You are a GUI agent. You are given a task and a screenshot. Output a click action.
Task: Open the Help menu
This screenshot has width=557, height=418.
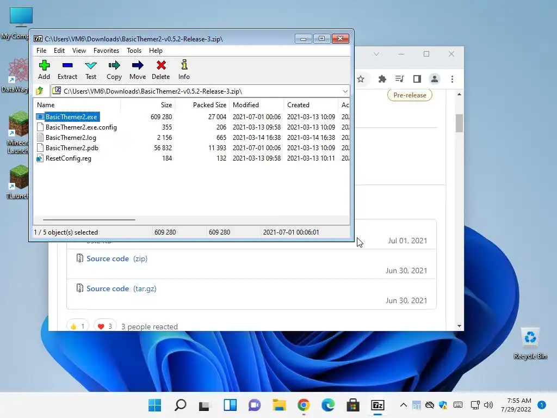(x=156, y=51)
